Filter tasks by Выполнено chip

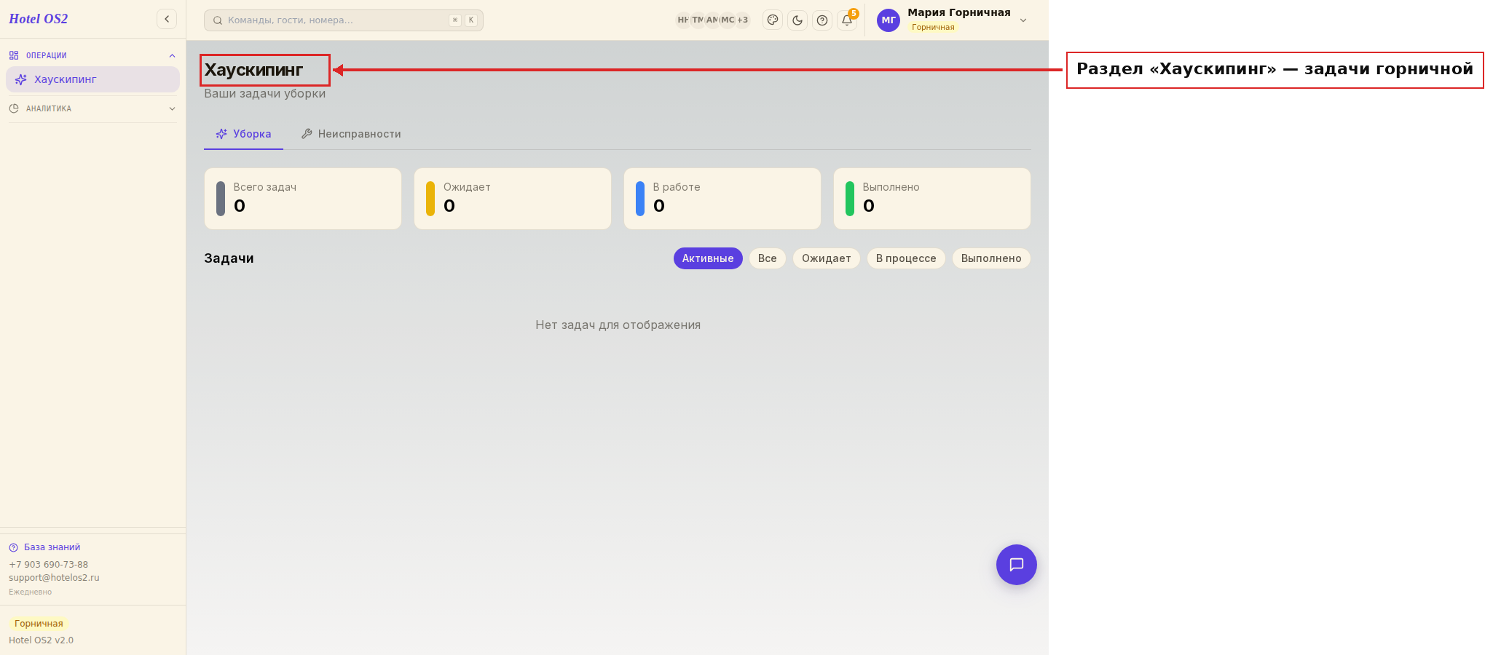991,258
